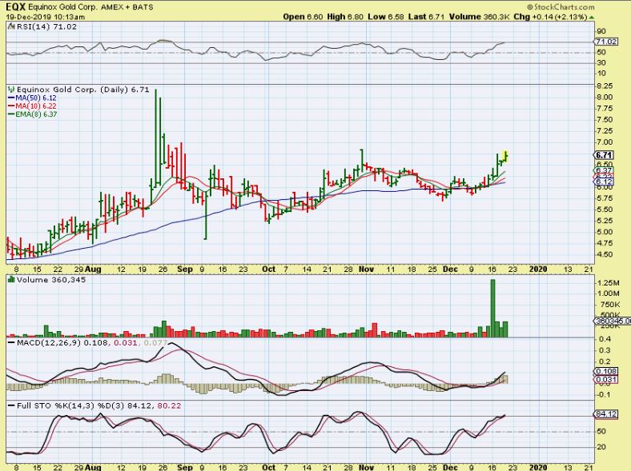Click the green up arrow beside Chg
This screenshot has width=631, height=471.
(591, 17)
